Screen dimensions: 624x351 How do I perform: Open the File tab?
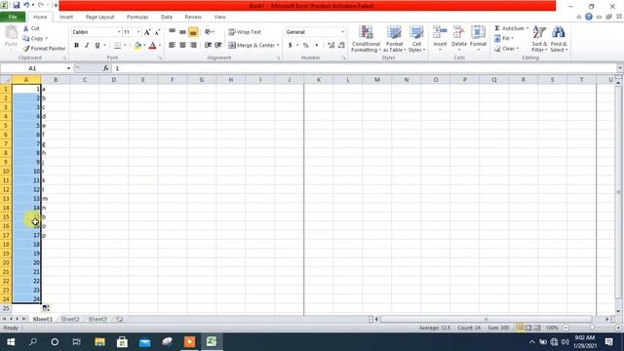click(x=13, y=18)
